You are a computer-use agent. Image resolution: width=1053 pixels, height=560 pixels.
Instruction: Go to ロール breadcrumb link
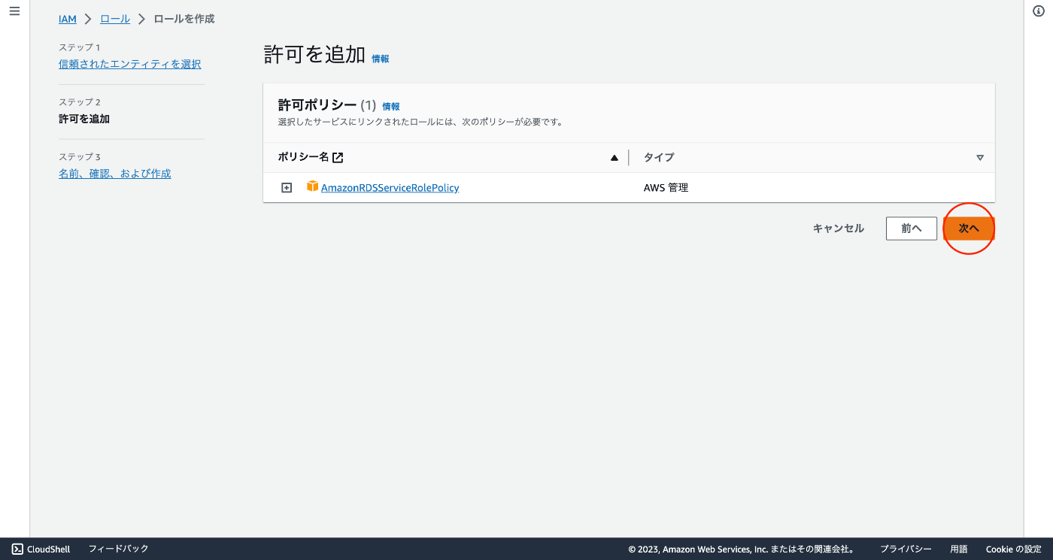coord(115,19)
